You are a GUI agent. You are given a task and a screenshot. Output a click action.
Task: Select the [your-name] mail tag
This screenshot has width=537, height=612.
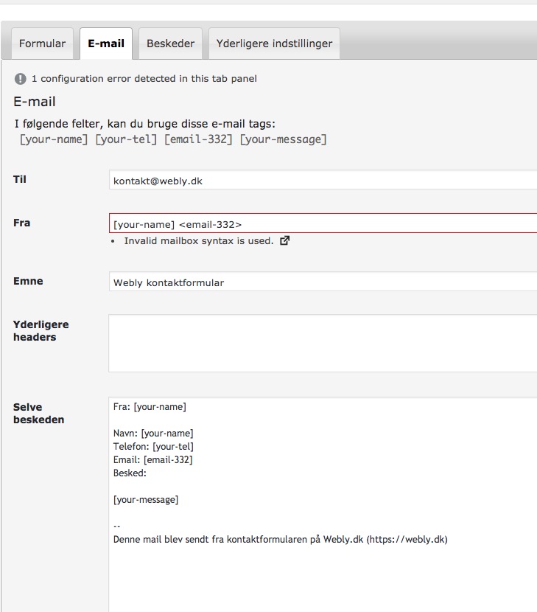point(54,139)
